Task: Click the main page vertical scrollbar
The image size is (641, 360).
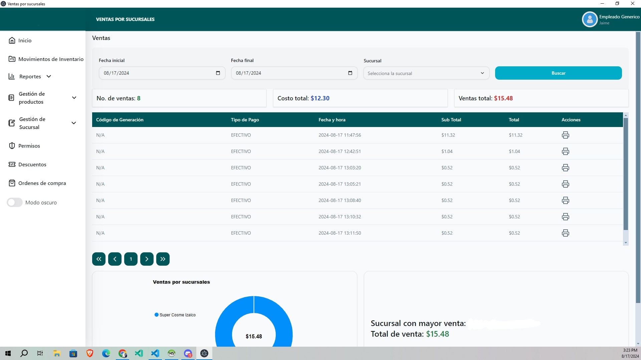Action: (638, 167)
